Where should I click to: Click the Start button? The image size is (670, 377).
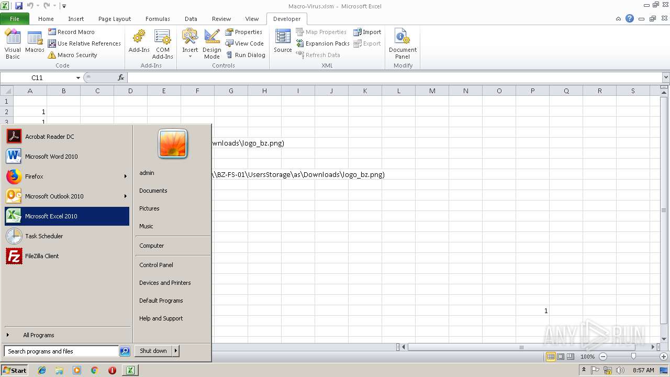tap(15, 370)
